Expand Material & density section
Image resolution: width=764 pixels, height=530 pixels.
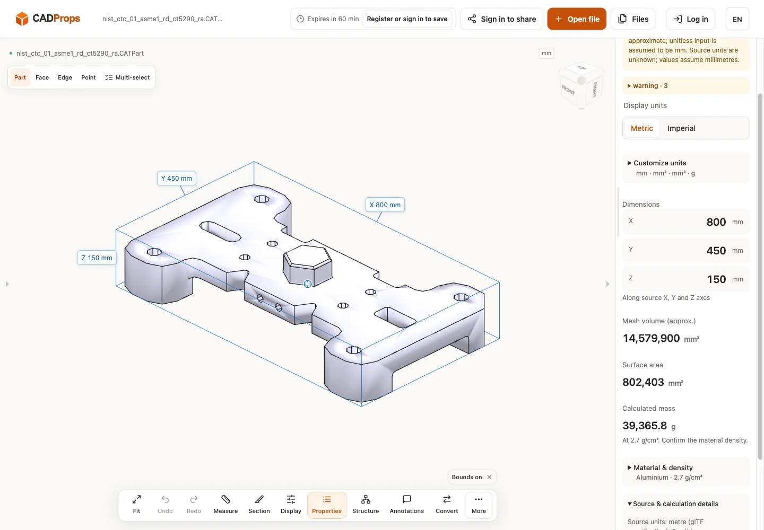point(685,472)
